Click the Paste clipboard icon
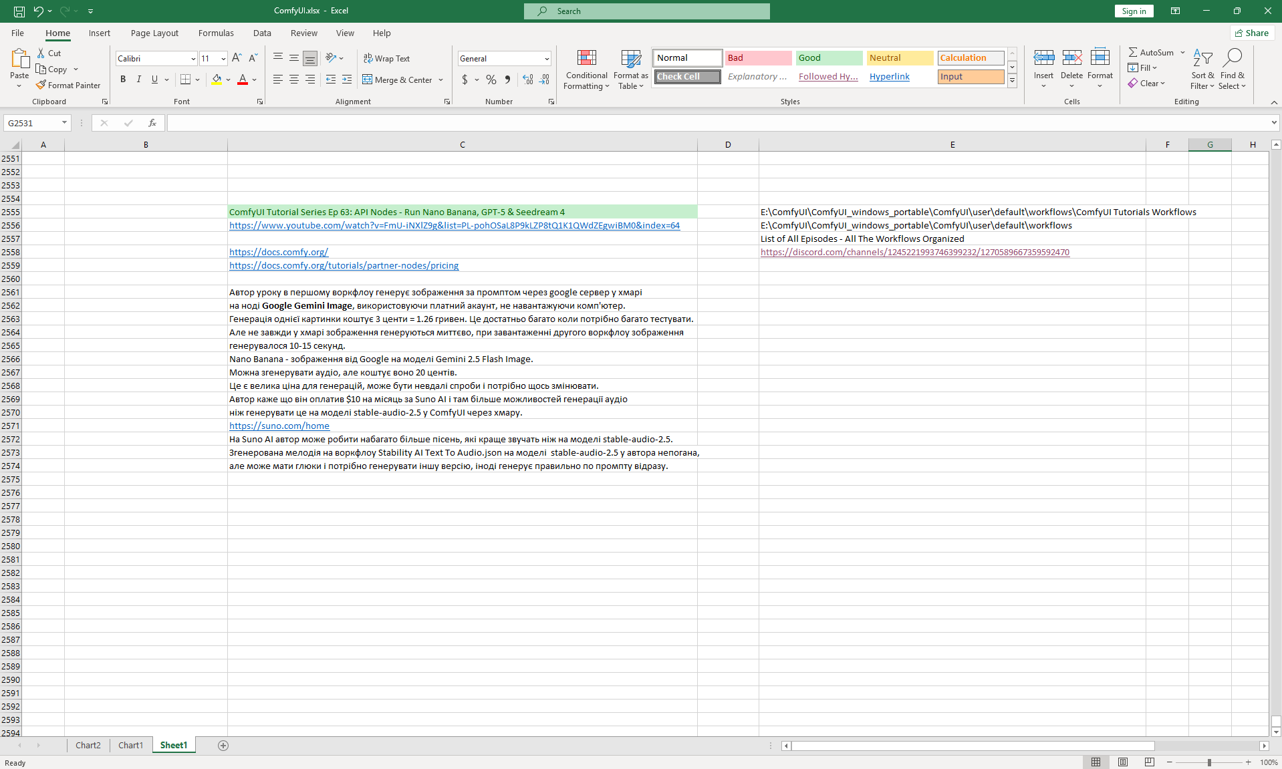 (19, 59)
